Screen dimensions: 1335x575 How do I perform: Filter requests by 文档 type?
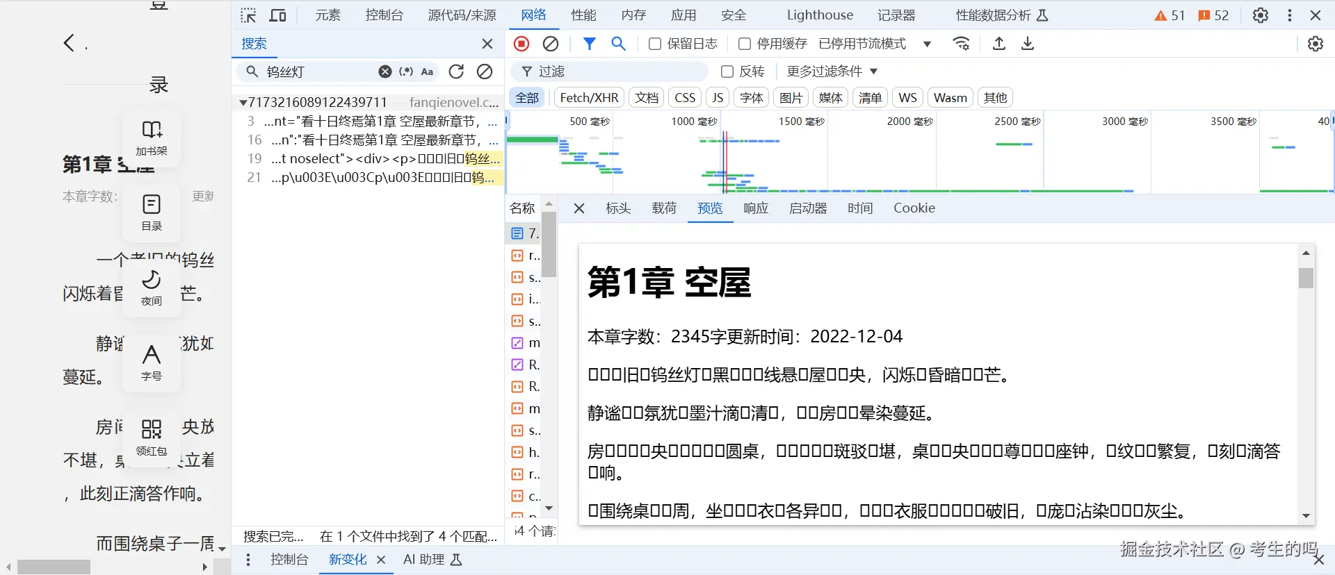647,98
